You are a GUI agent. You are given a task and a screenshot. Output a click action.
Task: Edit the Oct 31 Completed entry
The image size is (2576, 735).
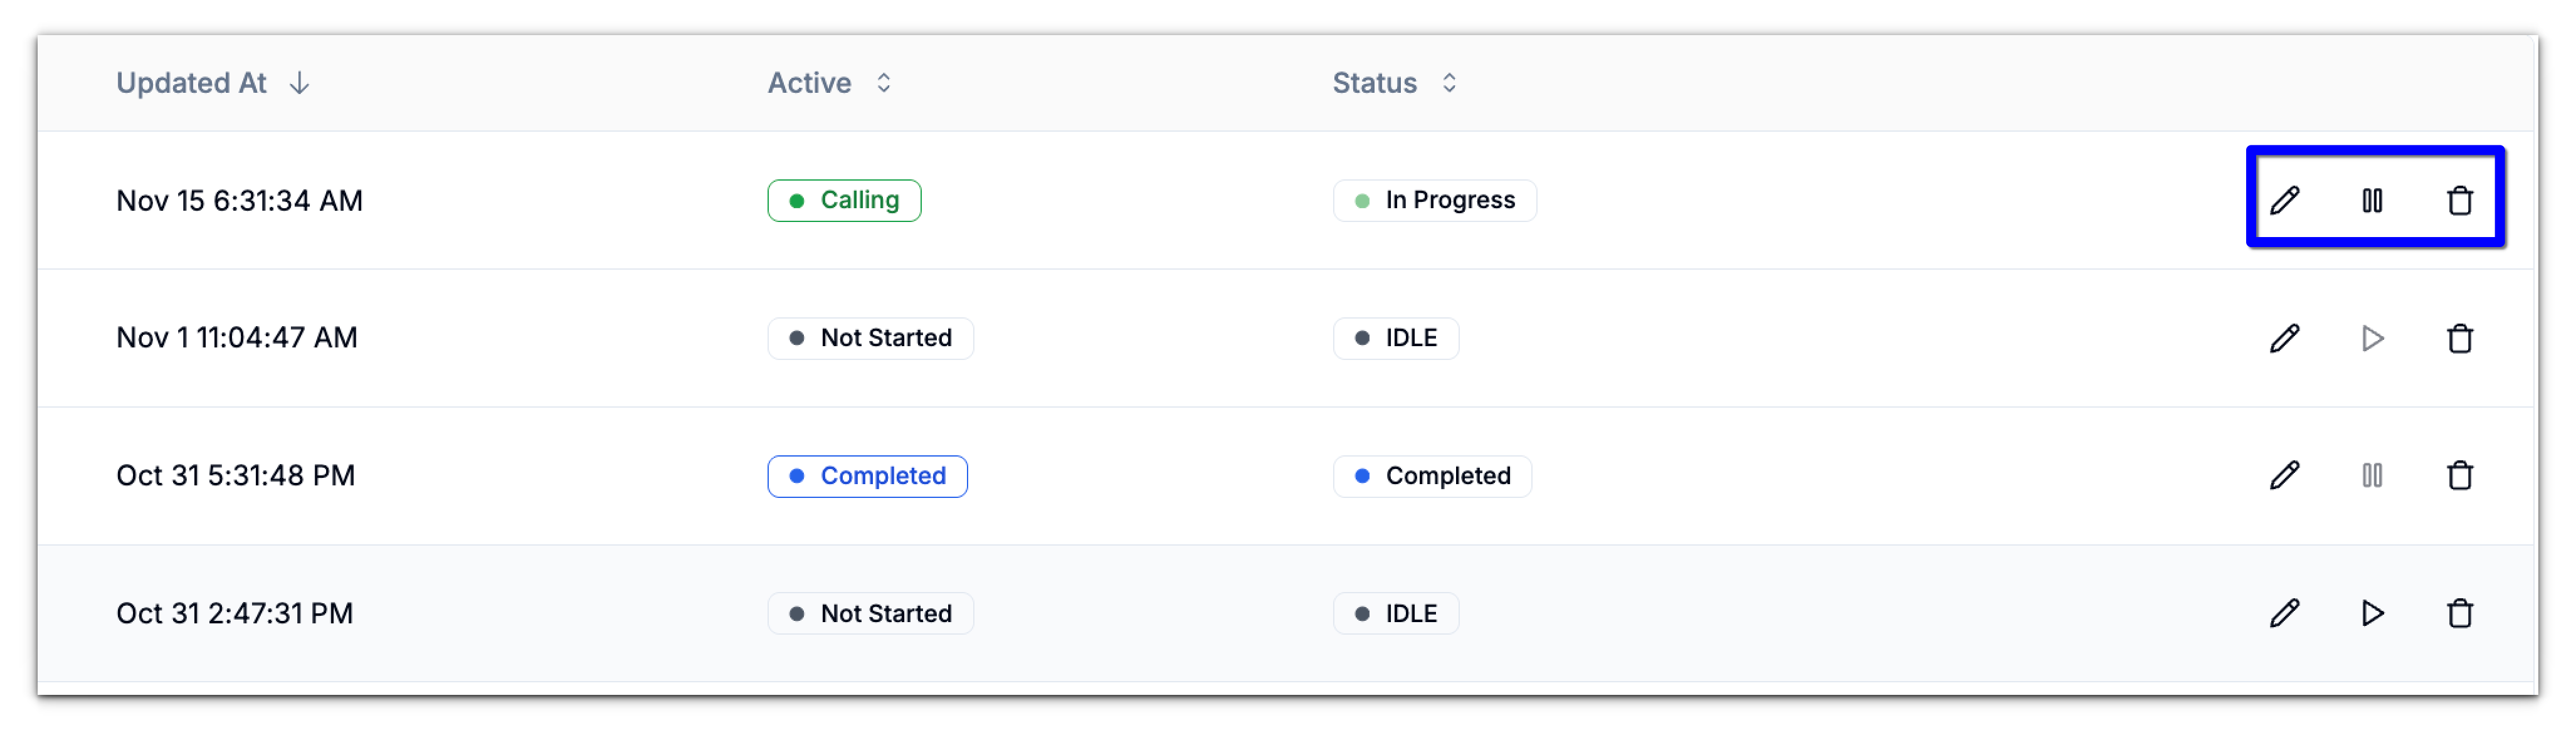click(x=2285, y=476)
